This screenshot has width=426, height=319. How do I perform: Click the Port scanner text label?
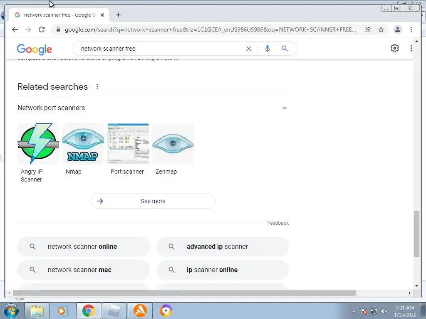[x=127, y=172]
